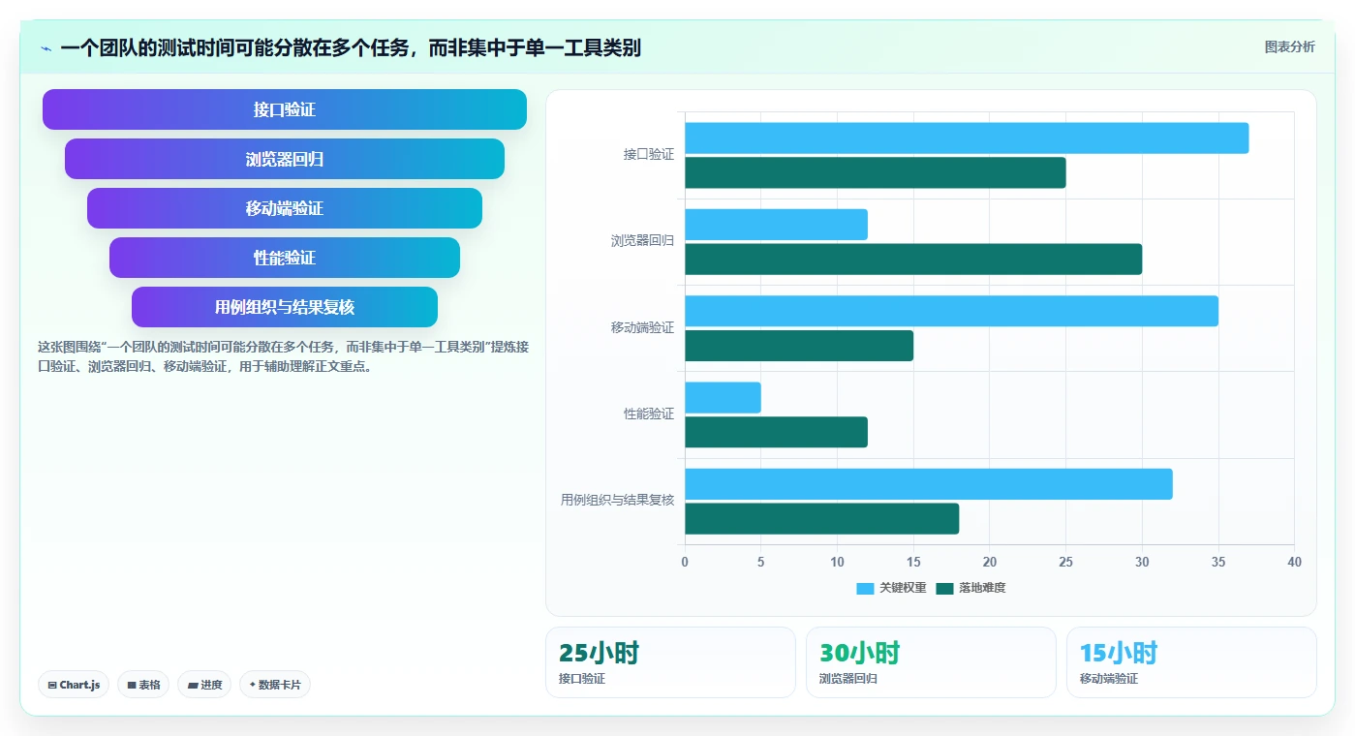Click the dark teal 落地难度 legend swatch
The width and height of the screenshot is (1355, 736).
coord(944,589)
